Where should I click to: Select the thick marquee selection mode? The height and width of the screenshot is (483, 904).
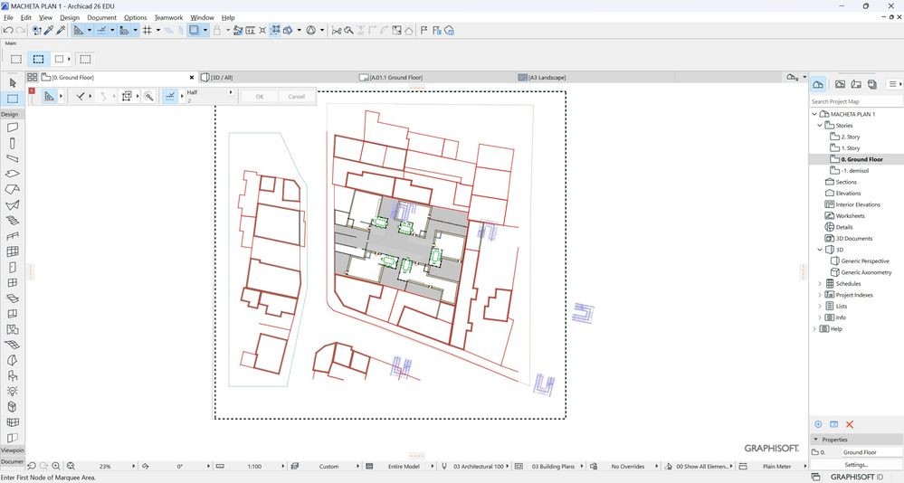(39, 59)
